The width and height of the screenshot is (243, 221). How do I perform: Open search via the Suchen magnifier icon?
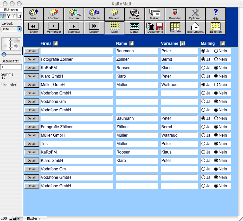point(74,14)
